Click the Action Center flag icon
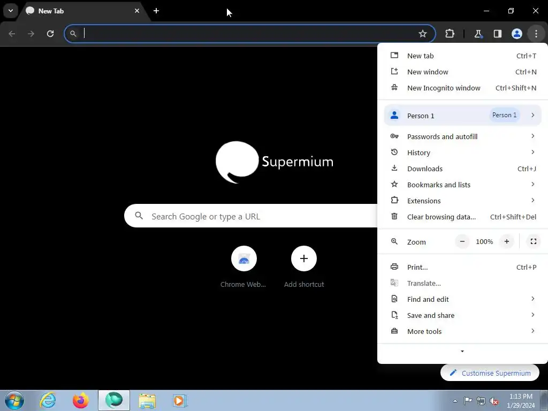This screenshot has width=548, height=411. [468, 401]
